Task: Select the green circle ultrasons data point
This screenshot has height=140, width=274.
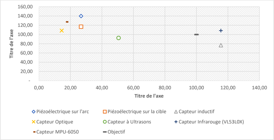Action: coord(119,38)
